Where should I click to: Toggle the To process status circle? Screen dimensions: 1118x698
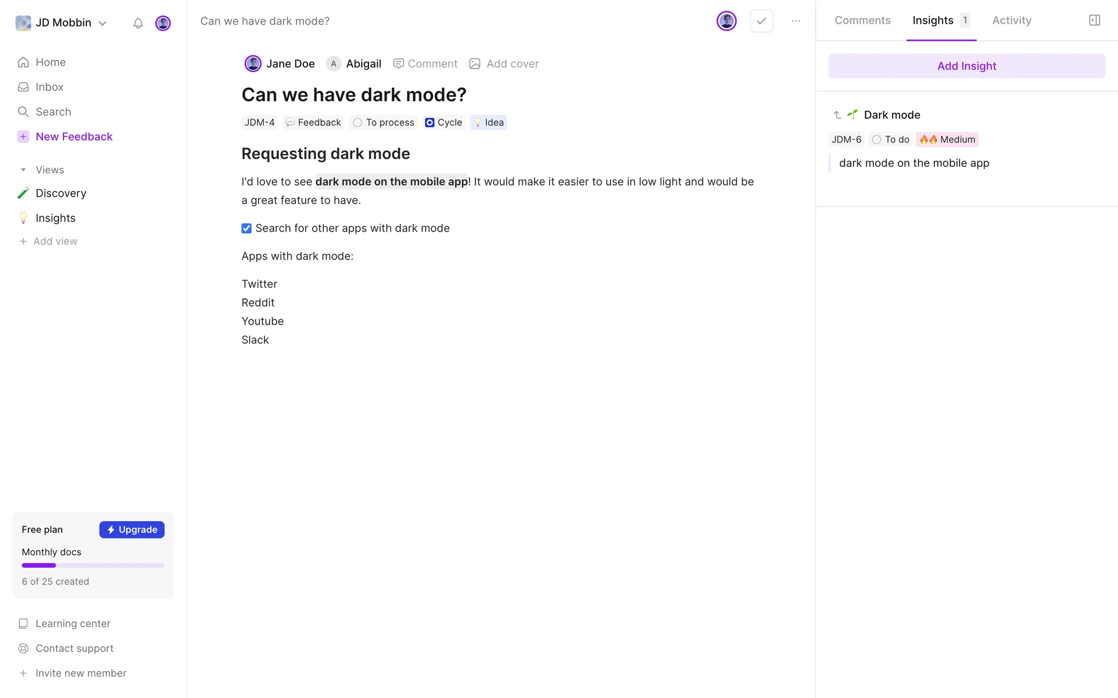coord(358,123)
